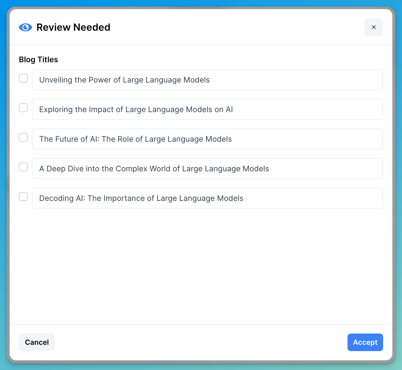The width and height of the screenshot is (402, 370).
Task: Enable the 'A Deep Dive' title checkbox
Action: (23, 167)
